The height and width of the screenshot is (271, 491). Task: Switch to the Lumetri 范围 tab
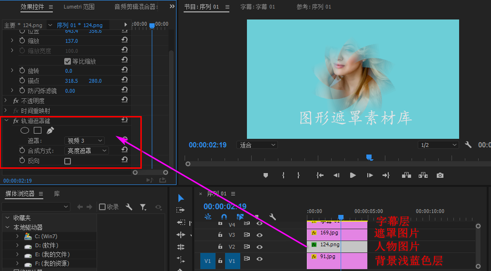[79, 7]
